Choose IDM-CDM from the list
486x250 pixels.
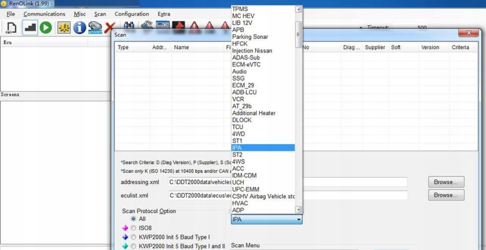coord(263,175)
